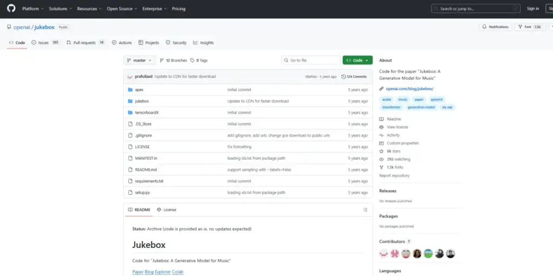553x276 pixels.
Task: Click the README.md file icon
Action: 130,170
